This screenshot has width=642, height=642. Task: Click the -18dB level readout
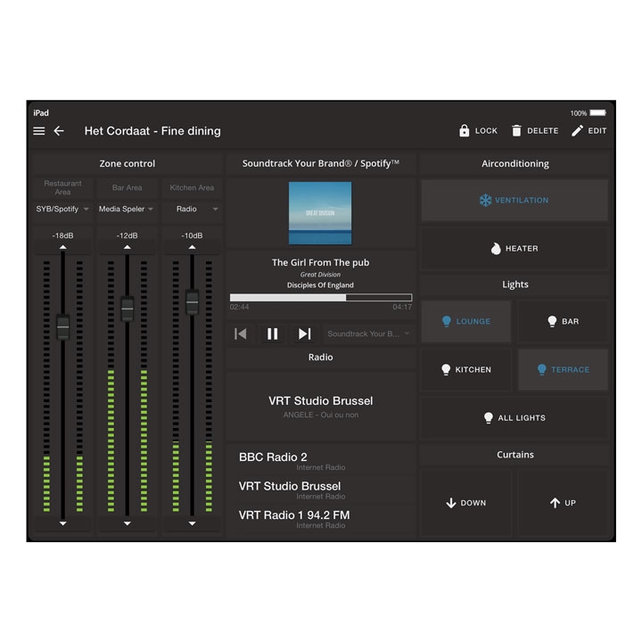click(62, 235)
